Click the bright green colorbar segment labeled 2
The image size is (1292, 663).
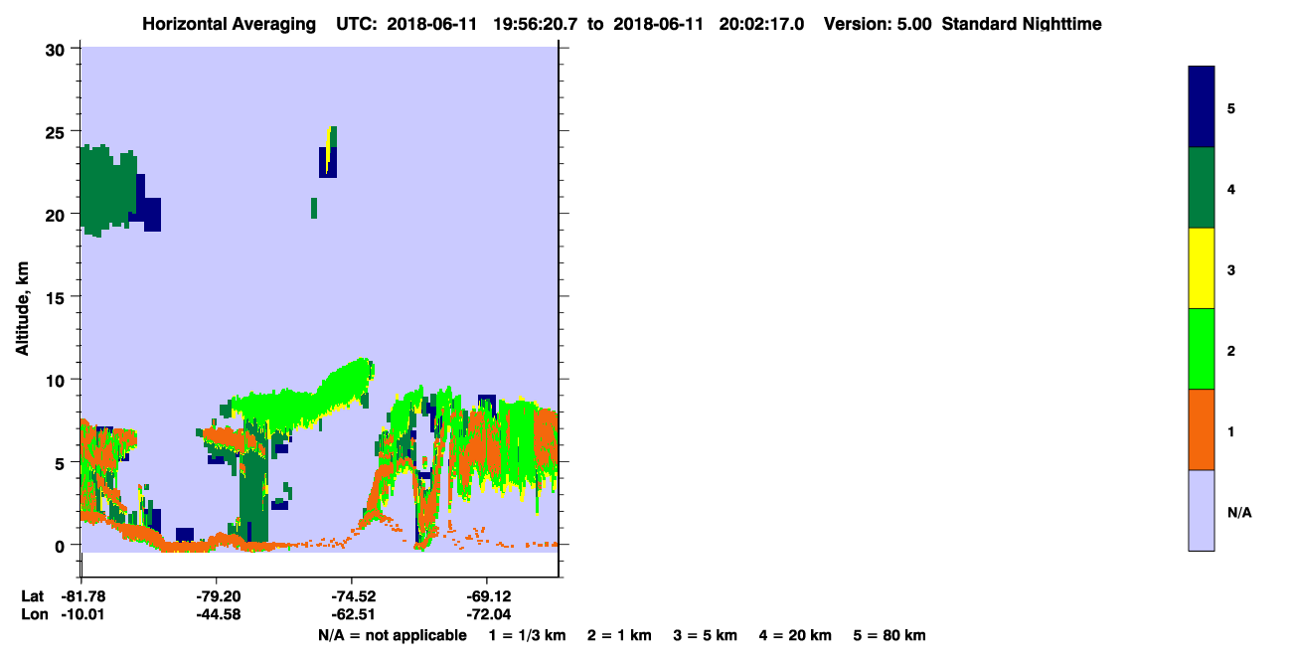[x=1202, y=349]
